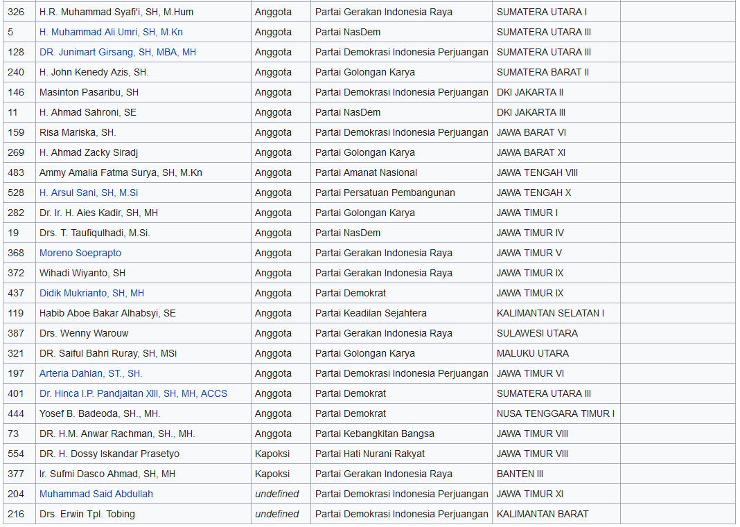Open H. Arsul Sani, SH, M.Si link

tap(89, 193)
